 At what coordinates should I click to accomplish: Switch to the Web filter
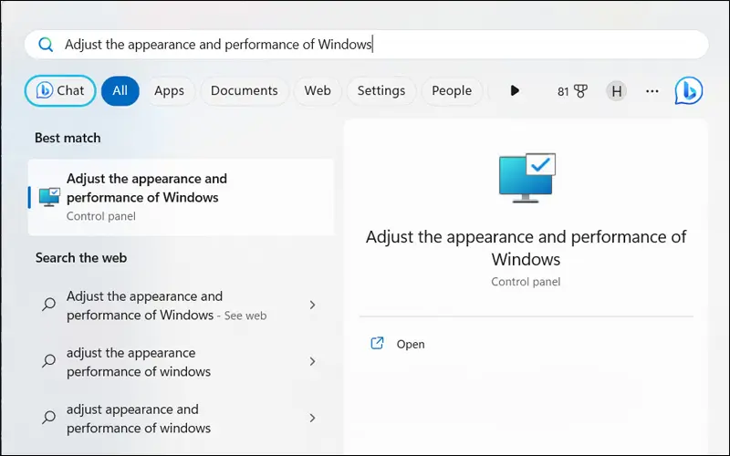[x=318, y=90]
